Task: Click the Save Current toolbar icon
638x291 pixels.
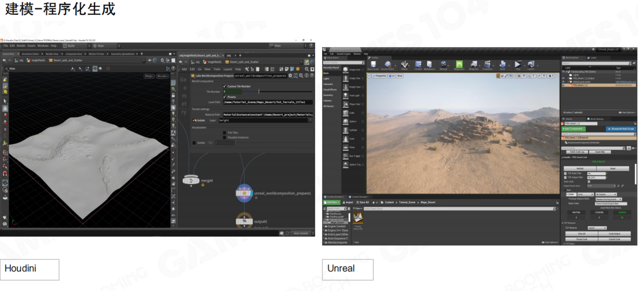Action: click(x=373, y=65)
